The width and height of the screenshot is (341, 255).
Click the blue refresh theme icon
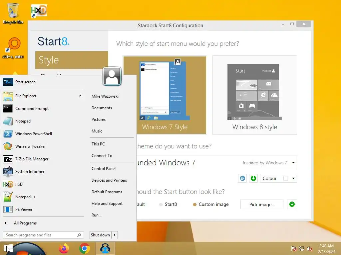(x=242, y=178)
